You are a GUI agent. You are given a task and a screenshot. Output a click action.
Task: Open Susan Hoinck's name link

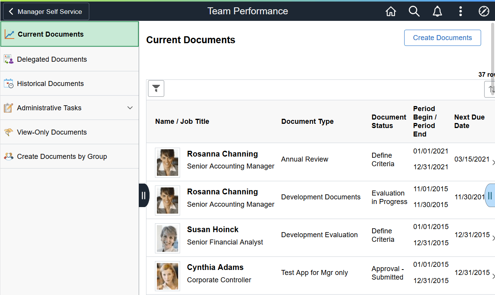point(213,229)
